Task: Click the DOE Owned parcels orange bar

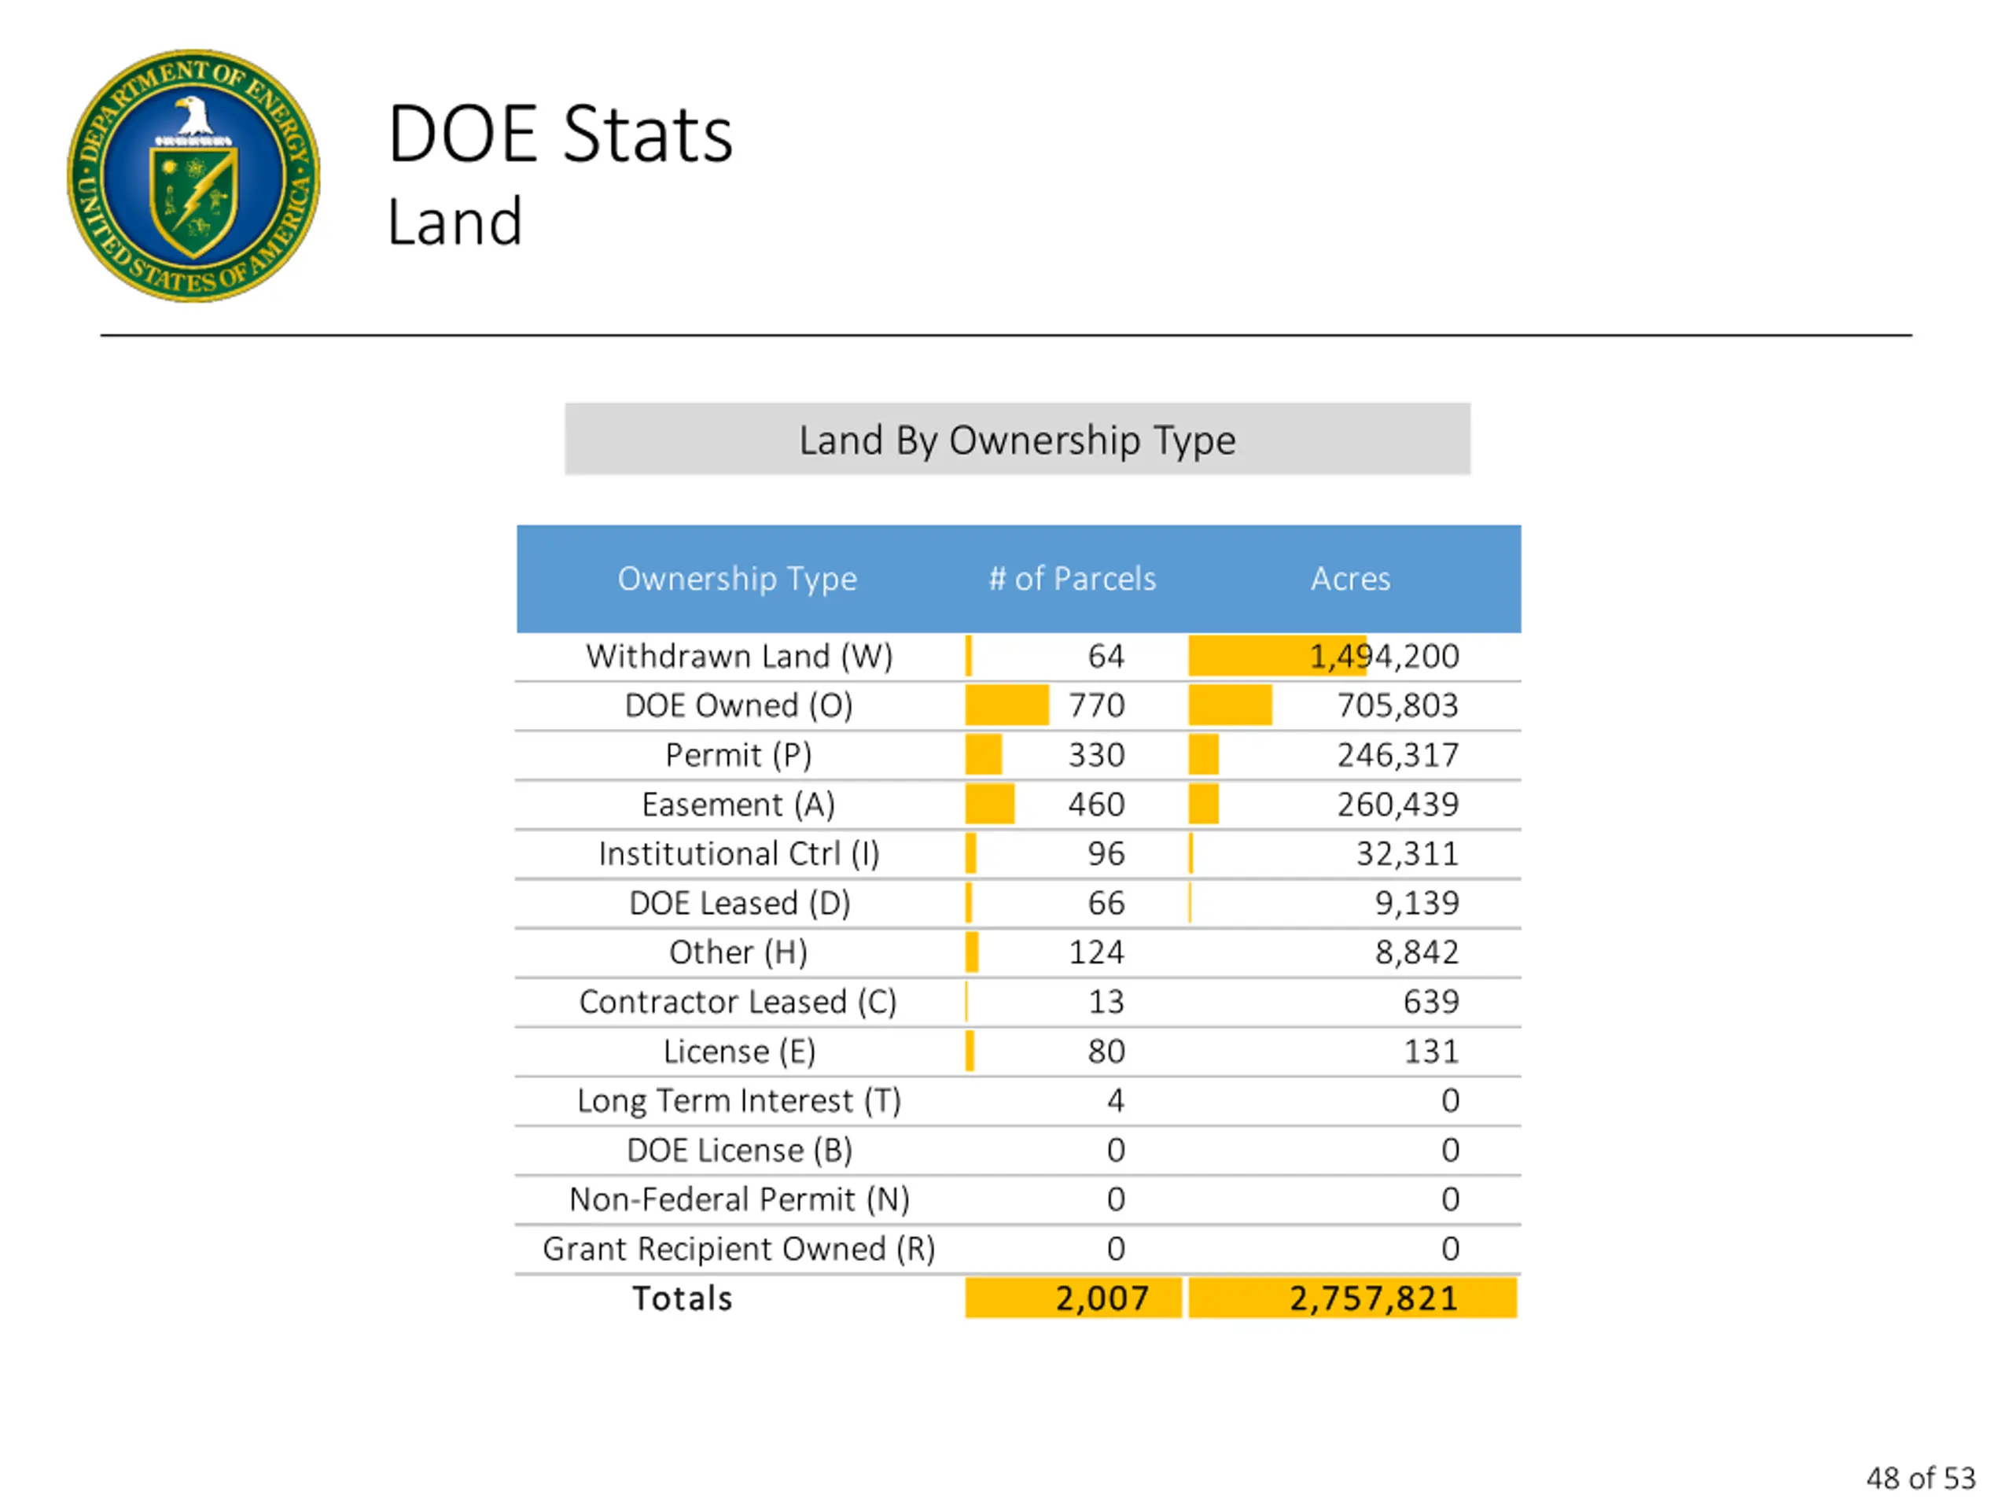Action: click(1006, 705)
